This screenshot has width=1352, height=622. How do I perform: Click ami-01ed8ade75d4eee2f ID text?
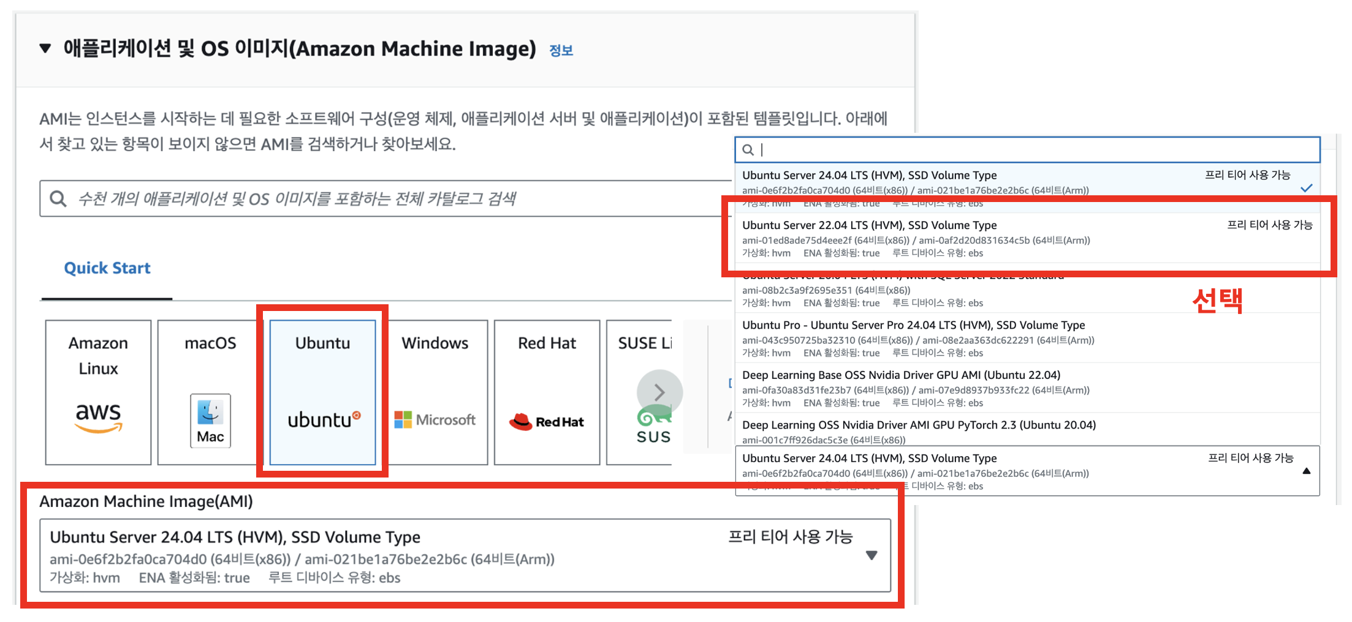[x=797, y=240]
